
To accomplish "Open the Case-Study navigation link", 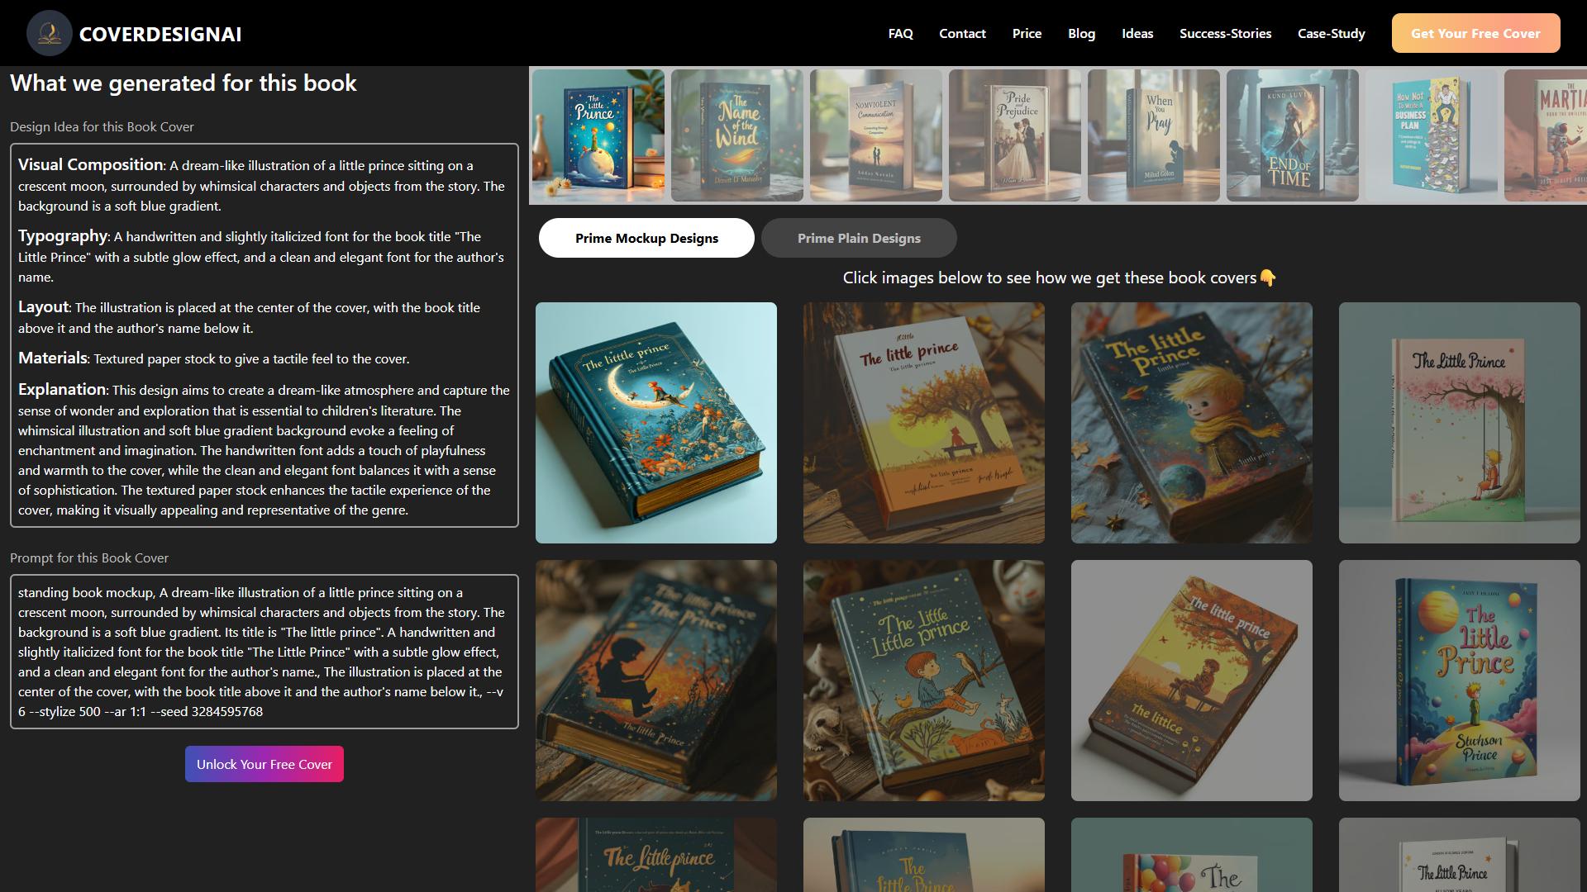I will click(1331, 33).
